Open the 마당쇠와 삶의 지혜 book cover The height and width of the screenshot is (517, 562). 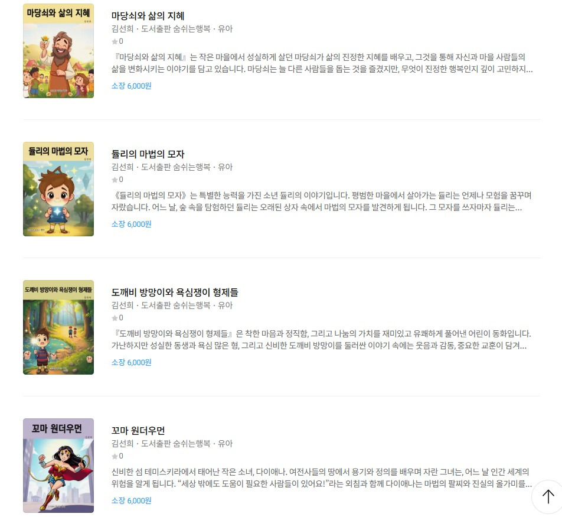[x=58, y=51]
